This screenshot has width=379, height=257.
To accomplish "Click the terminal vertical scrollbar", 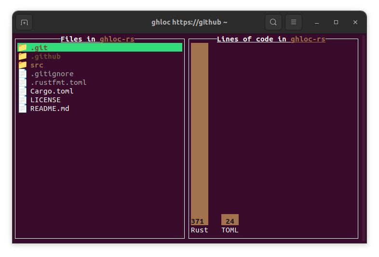I will point(363,138).
